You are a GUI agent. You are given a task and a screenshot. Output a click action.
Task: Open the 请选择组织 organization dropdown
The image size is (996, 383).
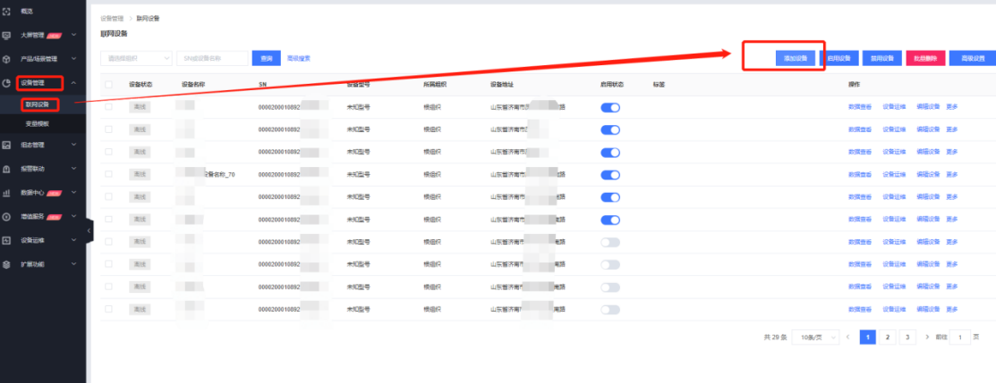tap(136, 58)
